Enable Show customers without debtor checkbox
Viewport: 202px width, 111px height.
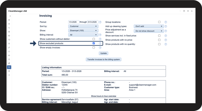pyautogui.click(x=94, y=39)
